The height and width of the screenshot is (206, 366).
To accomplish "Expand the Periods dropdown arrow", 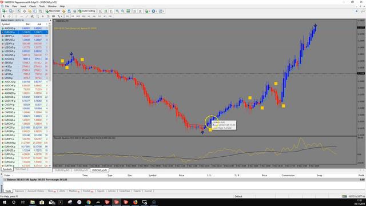I will click(156, 11).
